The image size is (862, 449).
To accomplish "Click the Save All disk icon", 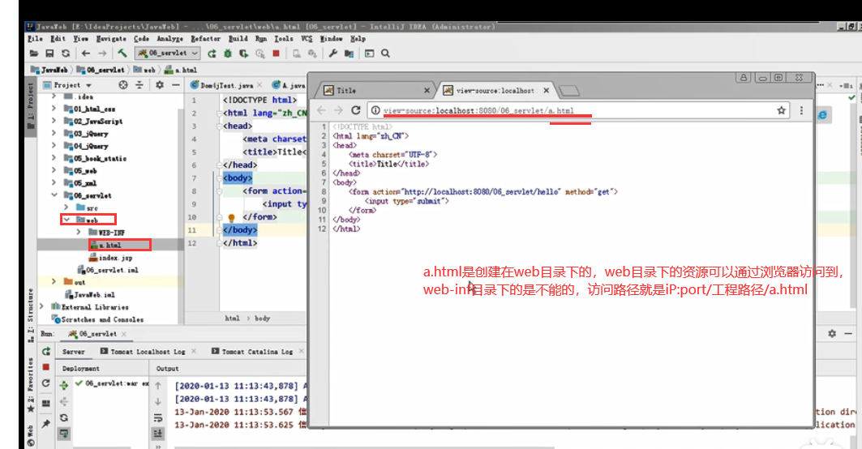I will [49, 53].
